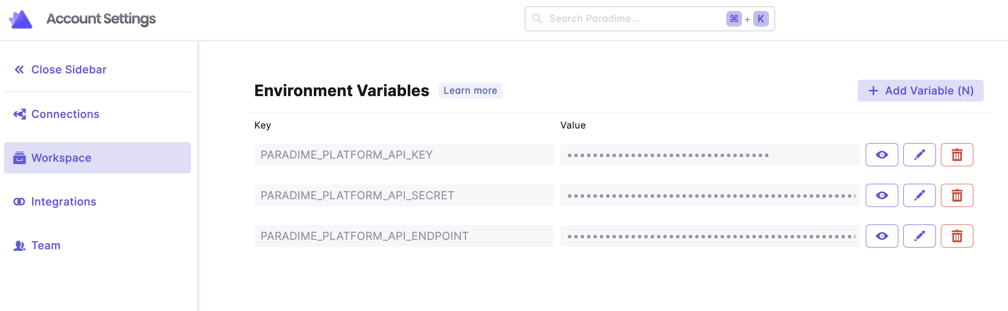Click the PARADIME_PLATFORM_API_SECRET key field
The height and width of the screenshot is (311, 1008).
coord(404,195)
